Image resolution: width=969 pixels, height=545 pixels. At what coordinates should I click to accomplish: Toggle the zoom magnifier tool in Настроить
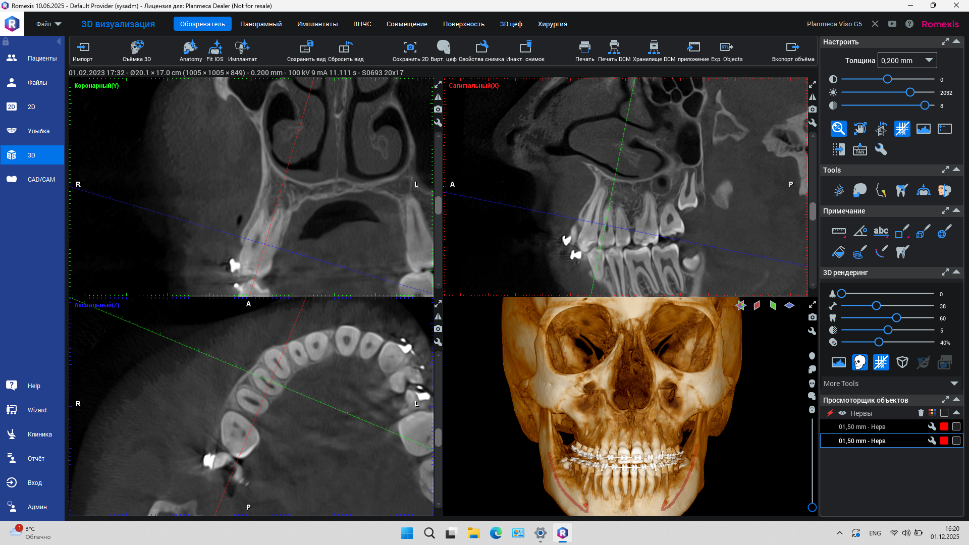pos(838,129)
